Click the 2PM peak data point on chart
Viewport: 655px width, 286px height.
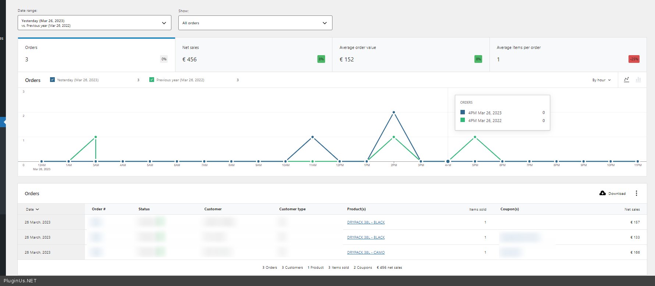[x=394, y=112]
